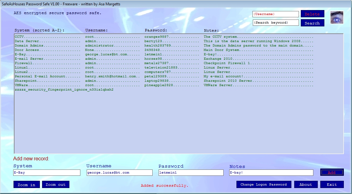Viewport: 352px width, 194px height.
Task: Click the Add record button
Action: pyautogui.click(x=332, y=172)
